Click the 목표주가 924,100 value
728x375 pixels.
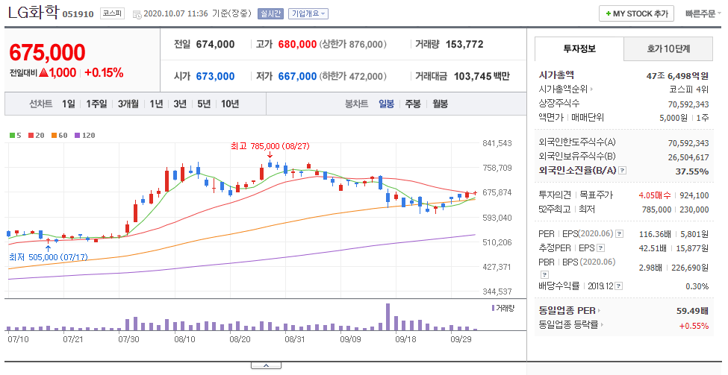point(694,195)
